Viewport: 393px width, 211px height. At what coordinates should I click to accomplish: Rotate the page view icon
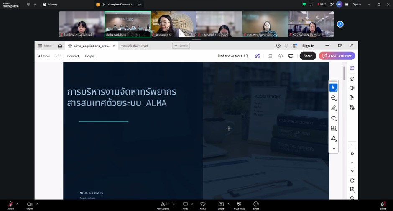tap(352, 180)
